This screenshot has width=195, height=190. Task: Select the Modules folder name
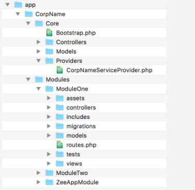tap(57, 79)
